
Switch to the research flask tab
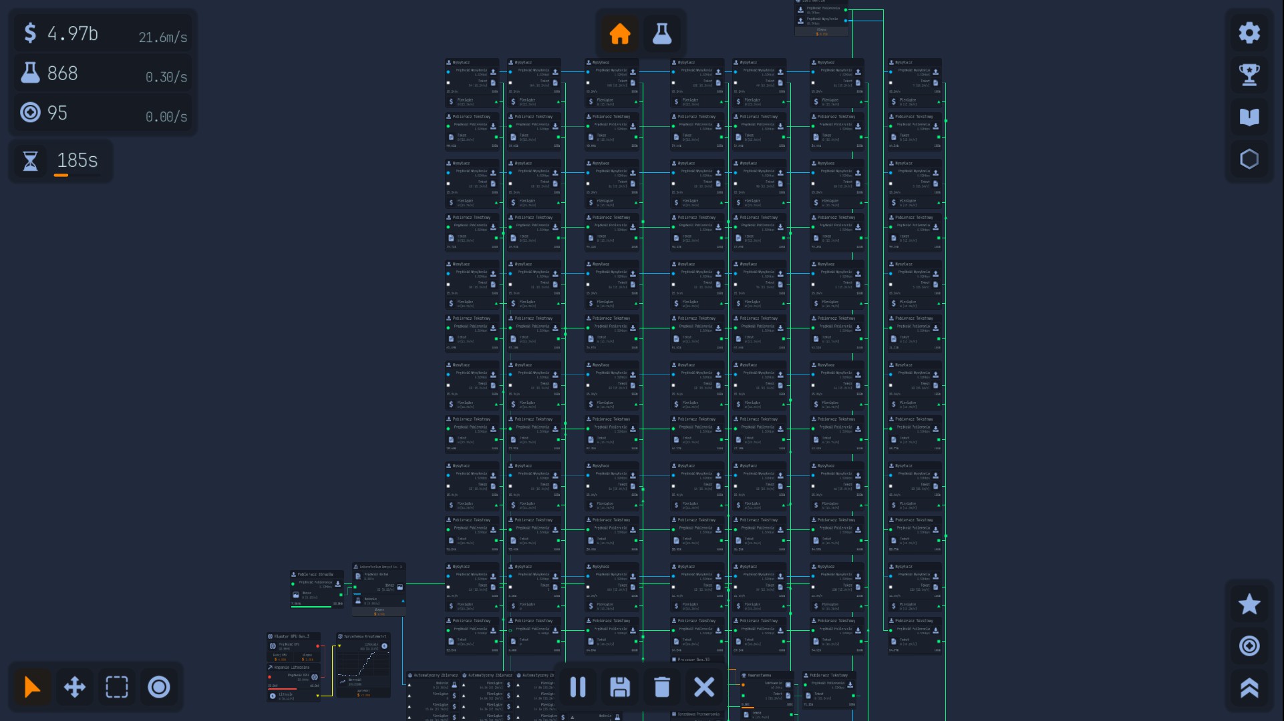click(661, 33)
